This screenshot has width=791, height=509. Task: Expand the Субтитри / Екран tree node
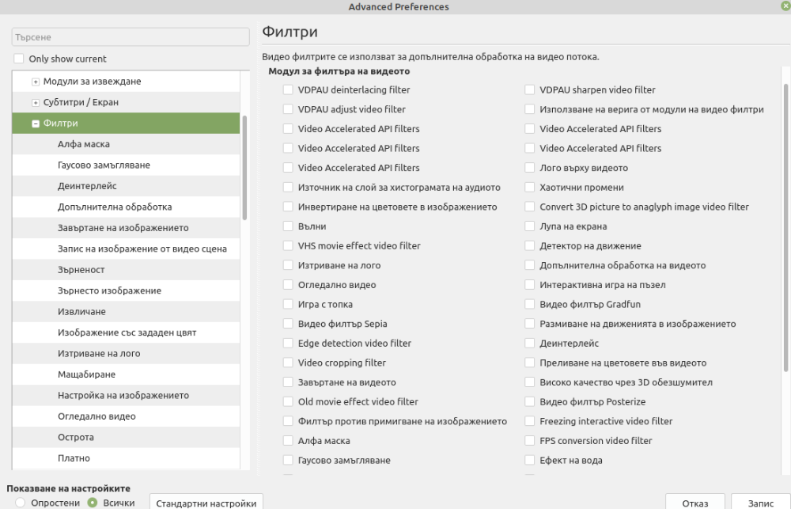tap(36, 102)
